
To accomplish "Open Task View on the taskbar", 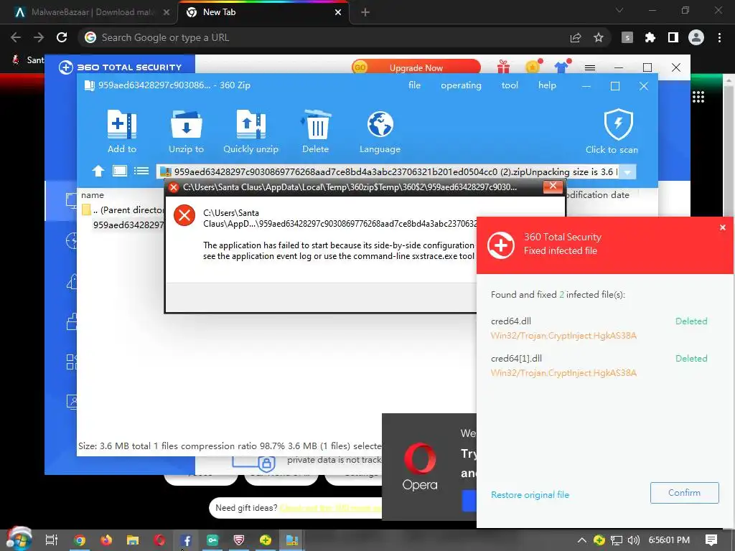I will coord(52,540).
